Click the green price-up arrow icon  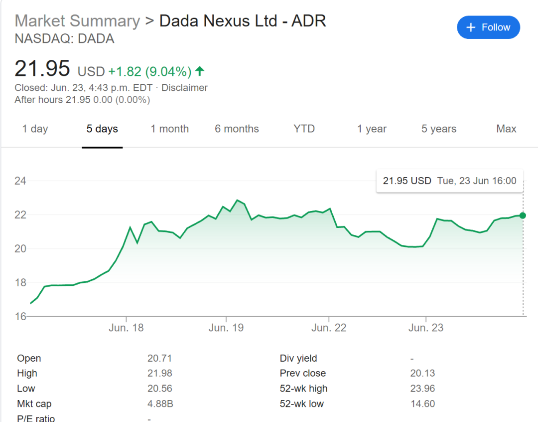pyautogui.click(x=200, y=71)
